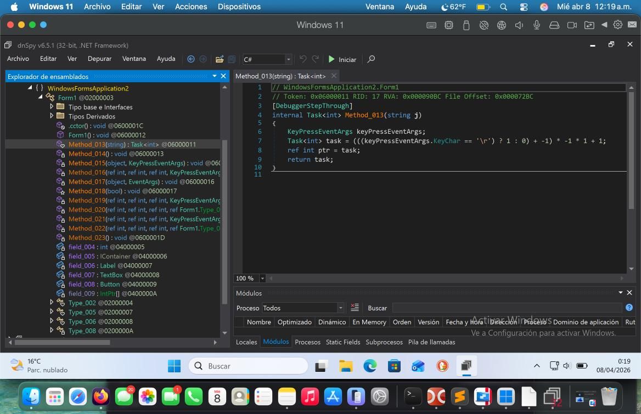Open the 100 % zoom dropdown
641x414 pixels.
tap(262, 279)
